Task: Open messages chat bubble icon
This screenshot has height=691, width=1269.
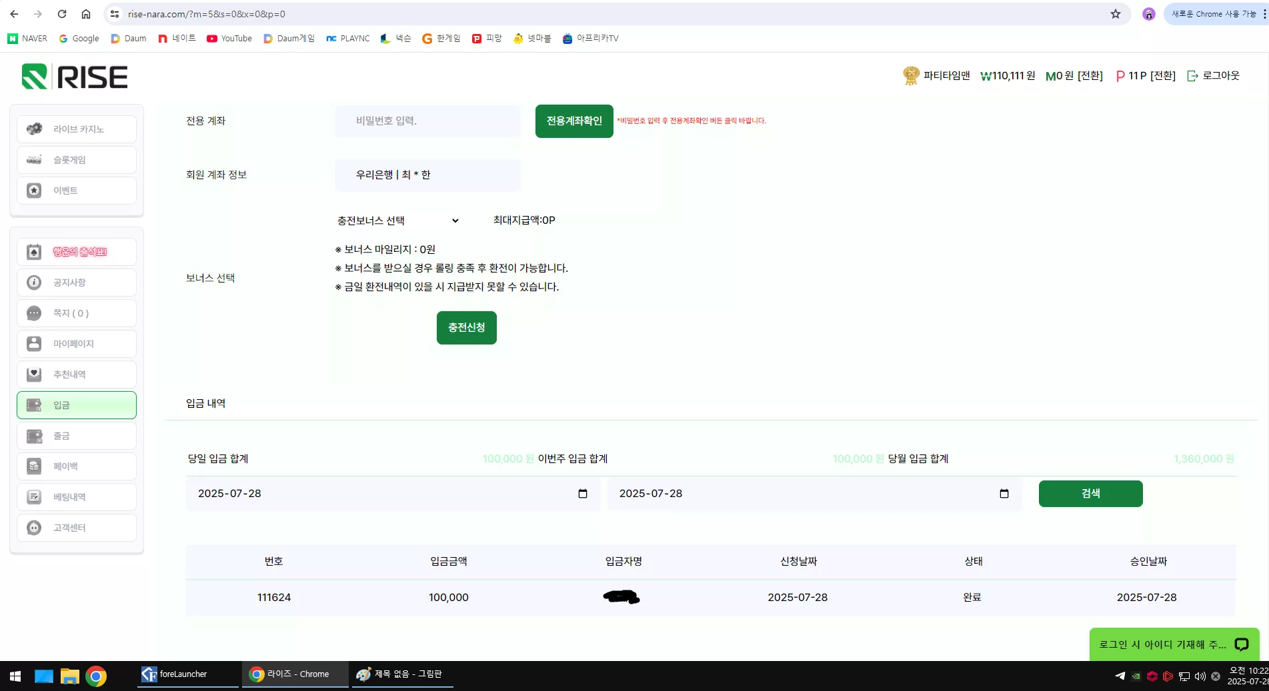Action: 34,313
